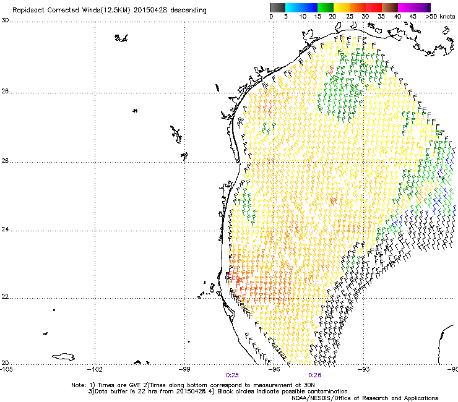Click the longitude label -96

pos(274,369)
